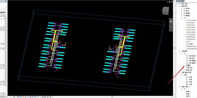Collapse the top properties group chevron
The image size is (197, 98).
click(3, 15)
